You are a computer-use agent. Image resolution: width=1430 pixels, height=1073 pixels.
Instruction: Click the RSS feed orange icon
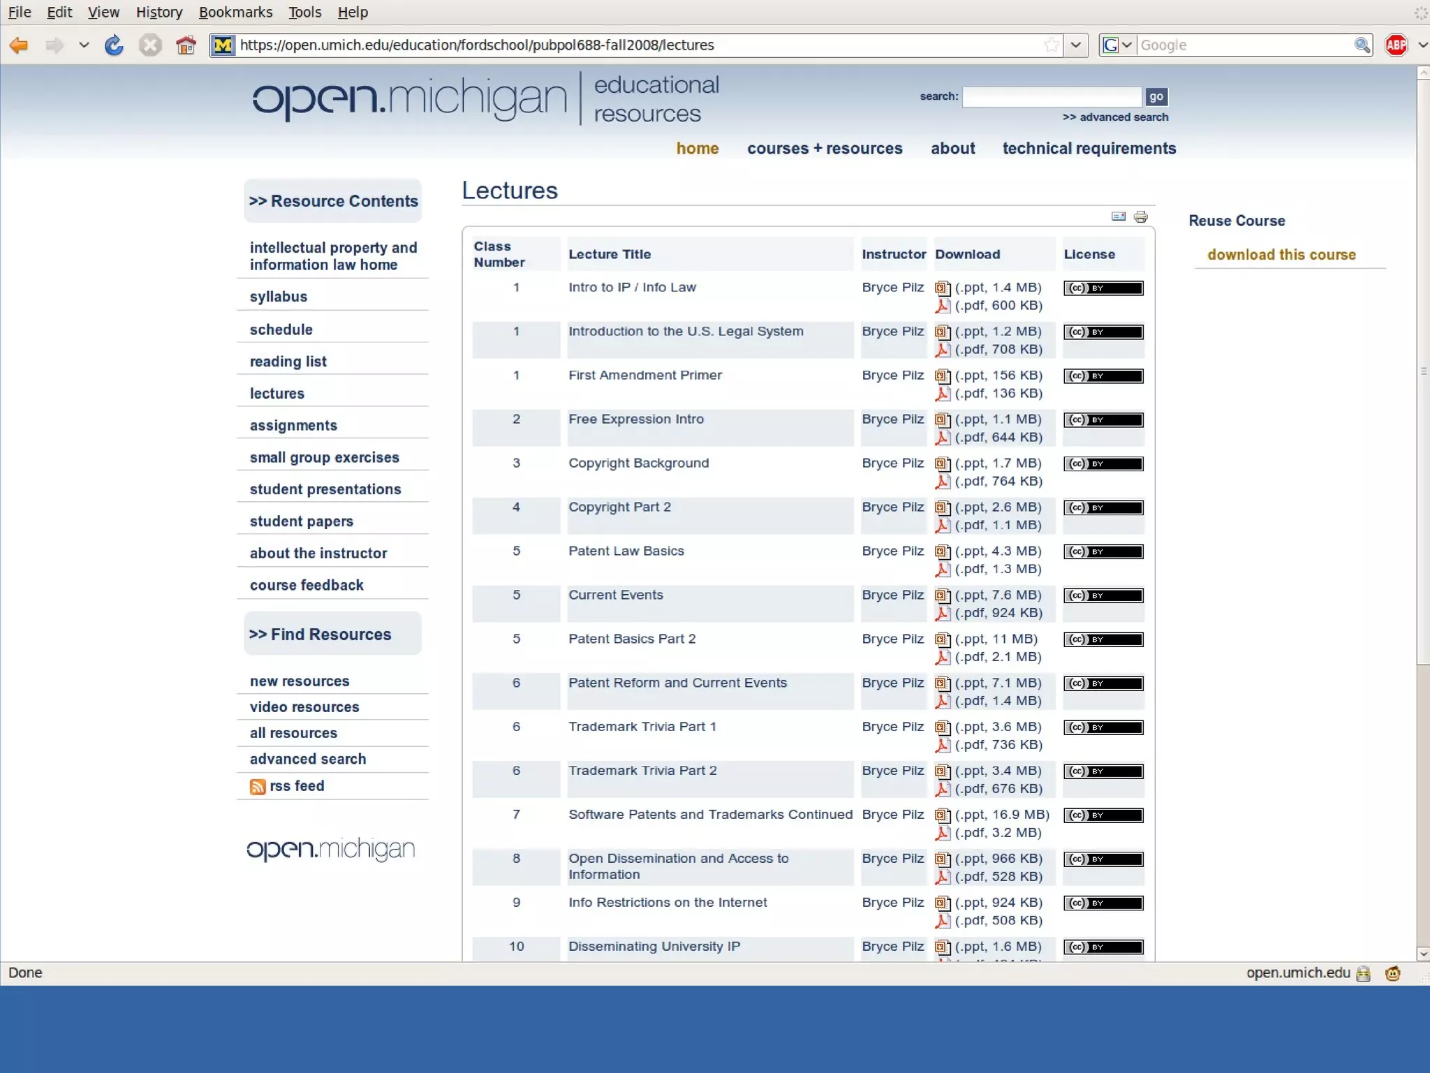coord(258,787)
